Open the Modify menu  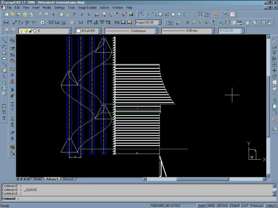coord(47,8)
